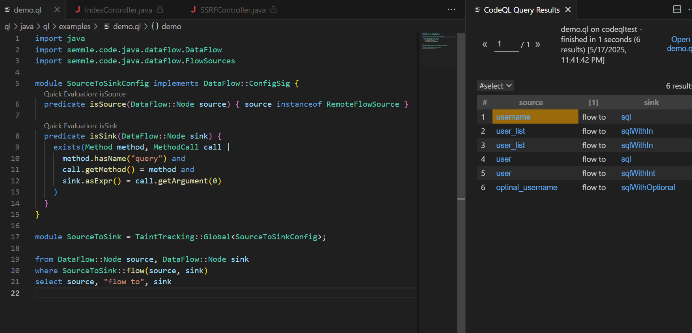This screenshot has height=333, width=692.
Task: Close the CodeQL Query Results panel
Action: point(568,9)
